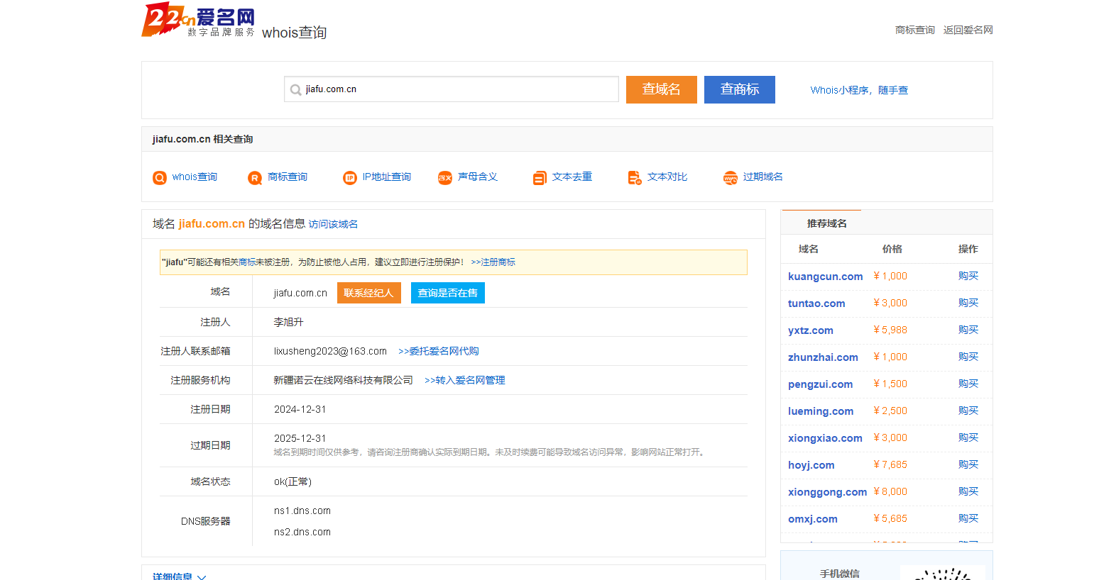The image size is (1099, 580).
Task: Click 购买 for yxtz.com
Action: pos(968,330)
